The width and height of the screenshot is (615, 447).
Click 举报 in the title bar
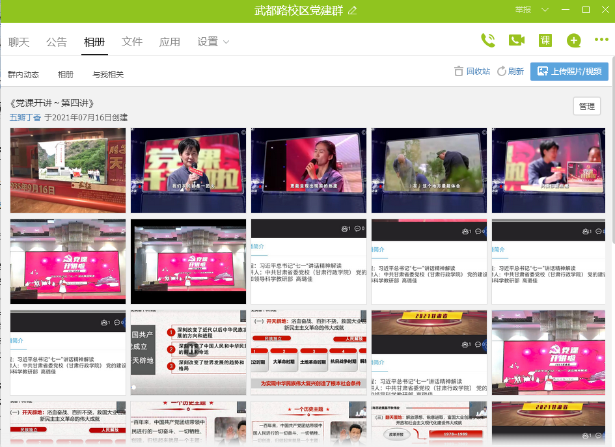pyautogui.click(x=523, y=10)
